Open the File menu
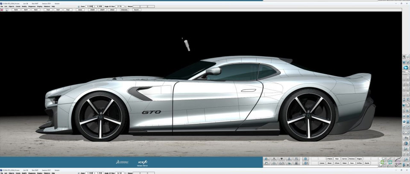The image size is (410, 174). pyautogui.click(x=2, y=6)
